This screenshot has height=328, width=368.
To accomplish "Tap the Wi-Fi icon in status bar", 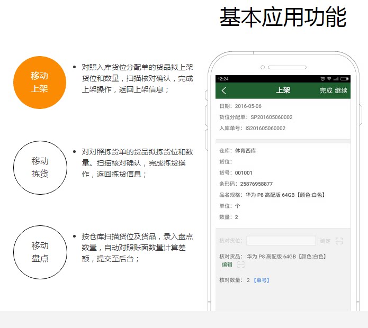I will (x=329, y=79).
